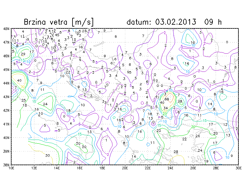Click the 'datum:' label in the header

(x=138, y=22)
